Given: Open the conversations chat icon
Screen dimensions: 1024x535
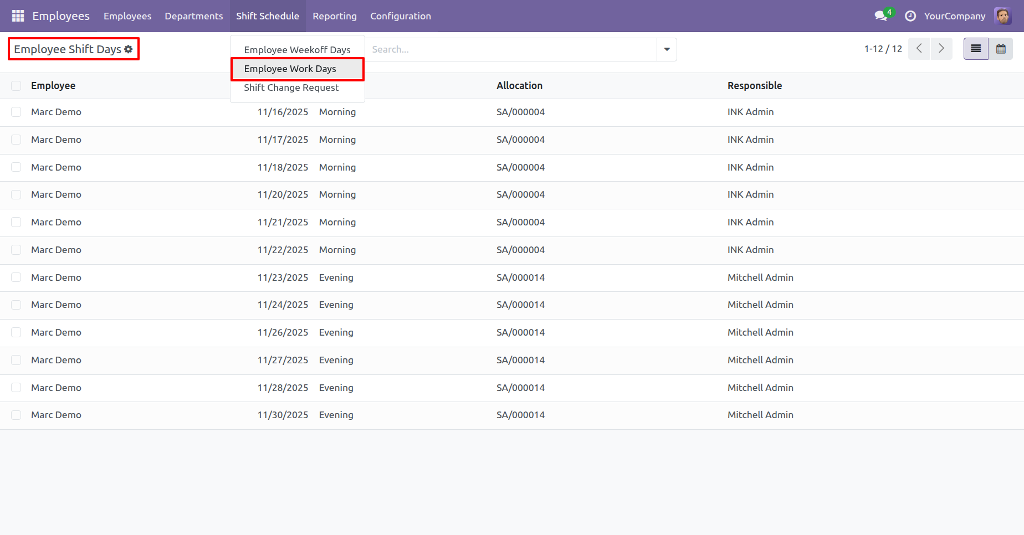Looking at the screenshot, I should [880, 16].
